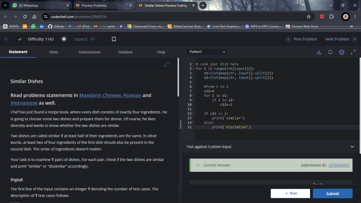
Task: Expand Test against Custom Input section
Action: tap(352, 147)
